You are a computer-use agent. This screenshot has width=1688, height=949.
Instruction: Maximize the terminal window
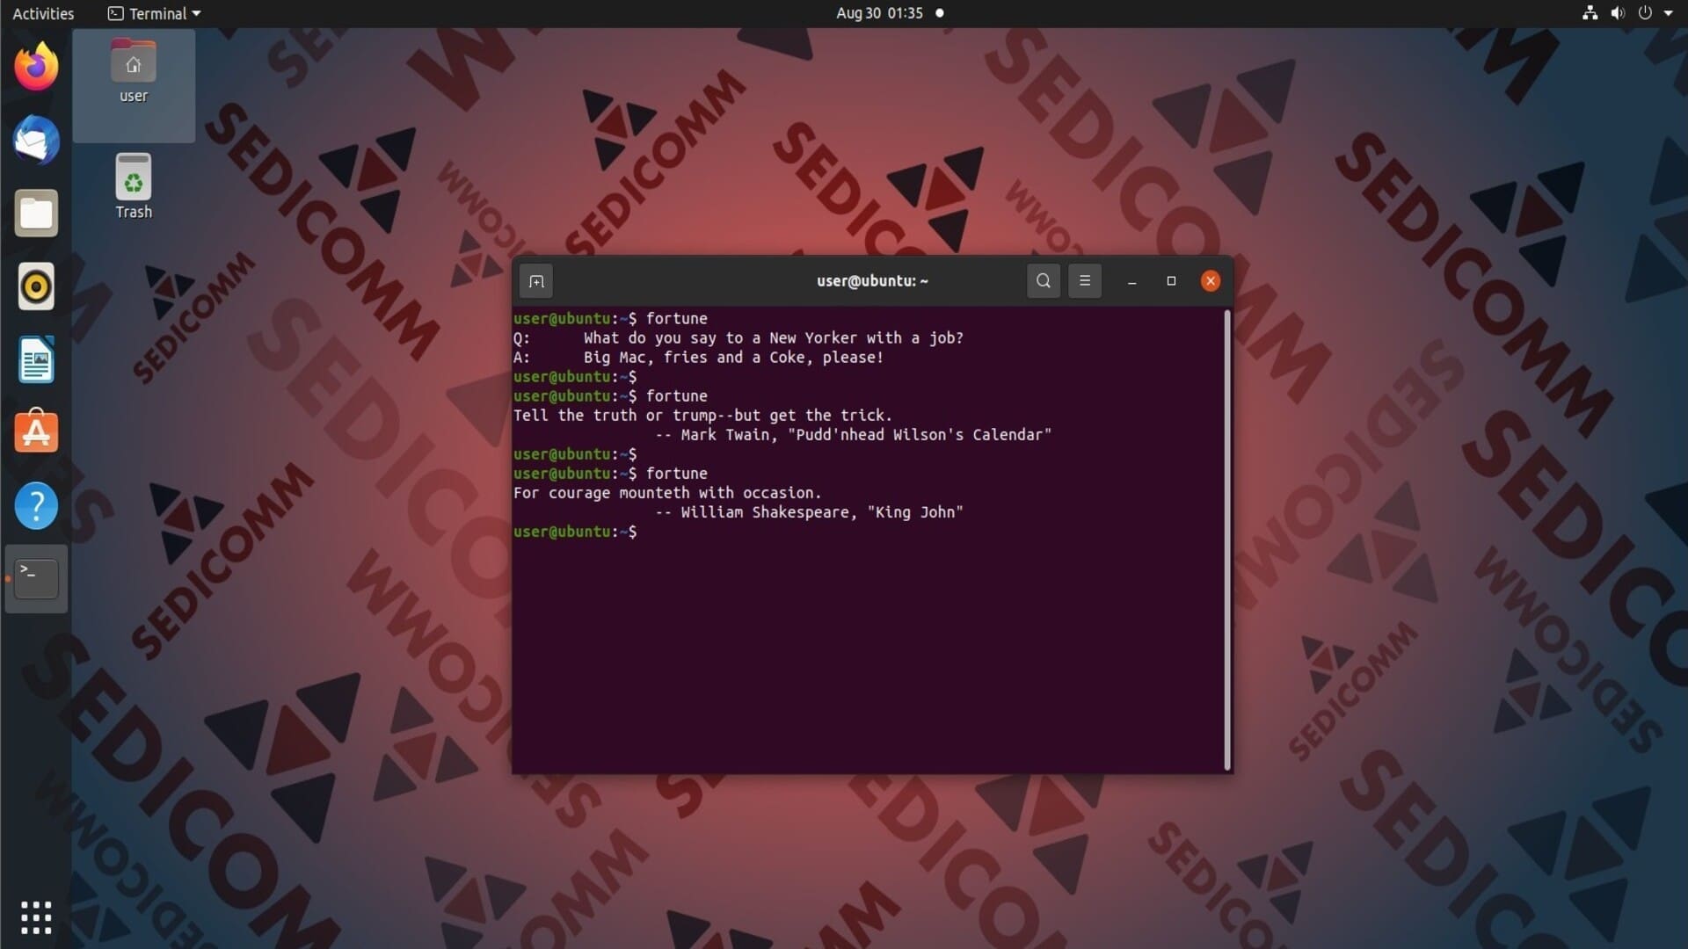coord(1171,281)
